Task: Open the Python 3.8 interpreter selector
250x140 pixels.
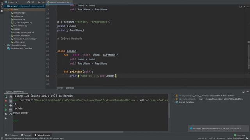Action: coord(235,138)
